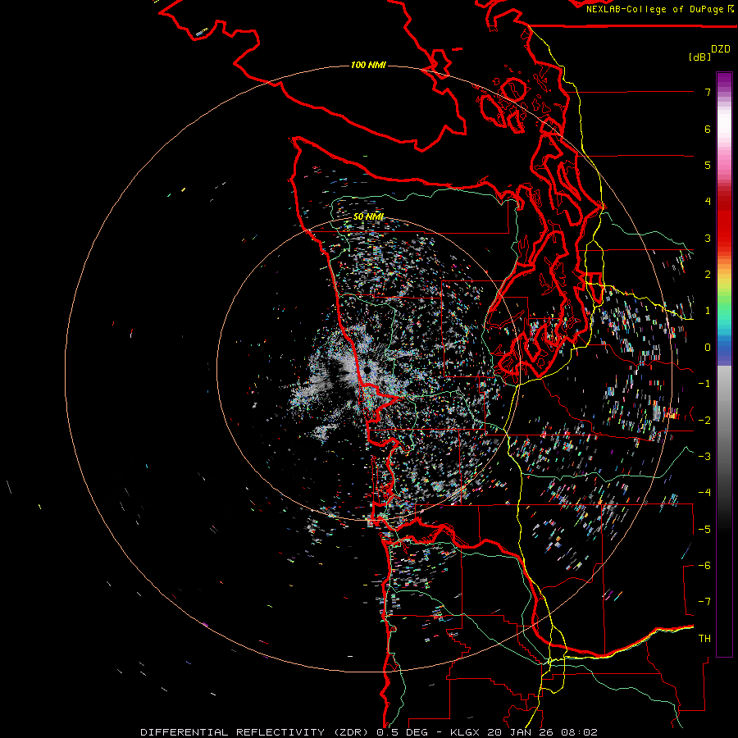Click the DIFFERENTIAL REFLECTIVITY (ZDR) caption text

[254, 732]
